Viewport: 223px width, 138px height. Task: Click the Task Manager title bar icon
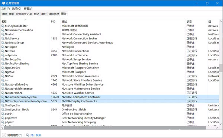click(x=3, y=3)
